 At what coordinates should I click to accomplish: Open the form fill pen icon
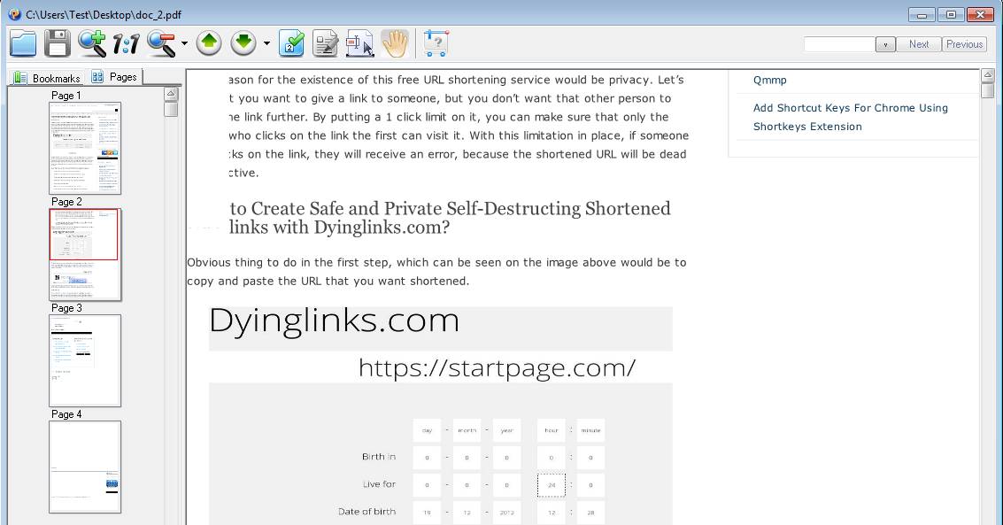(326, 42)
